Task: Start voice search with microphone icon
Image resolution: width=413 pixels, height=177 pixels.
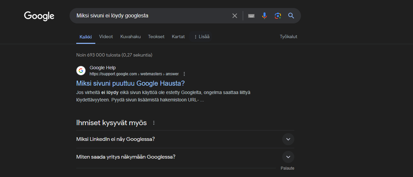Action: [265, 16]
